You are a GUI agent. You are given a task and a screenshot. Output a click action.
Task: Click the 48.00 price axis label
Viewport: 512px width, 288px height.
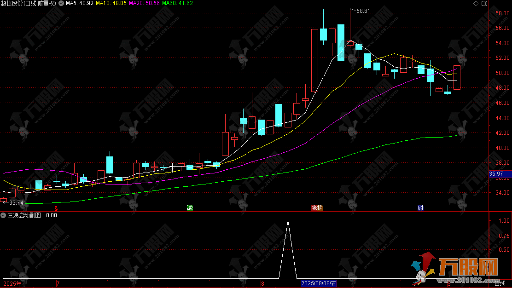pyautogui.click(x=502, y=88)
